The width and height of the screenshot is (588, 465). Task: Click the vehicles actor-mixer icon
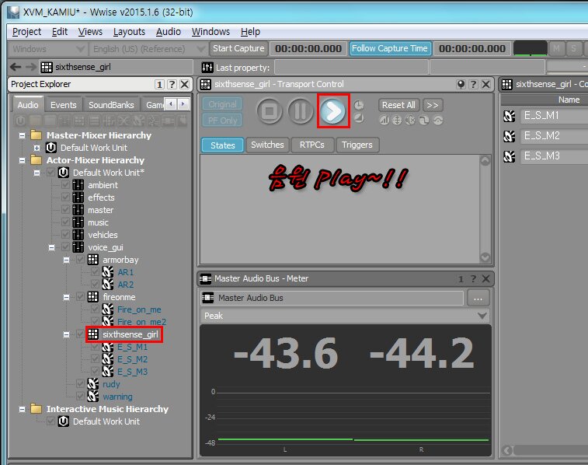point(78,235)
